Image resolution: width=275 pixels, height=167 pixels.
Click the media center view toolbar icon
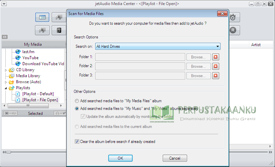[x=42, y=17]
